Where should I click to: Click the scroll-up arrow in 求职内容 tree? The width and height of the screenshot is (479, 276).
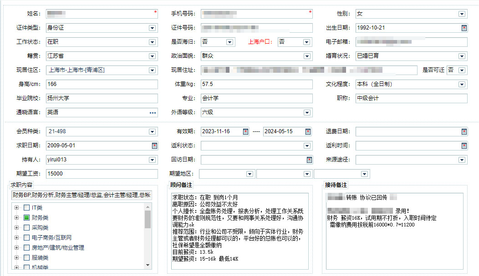pyautogui.click(x=148, y=207)
